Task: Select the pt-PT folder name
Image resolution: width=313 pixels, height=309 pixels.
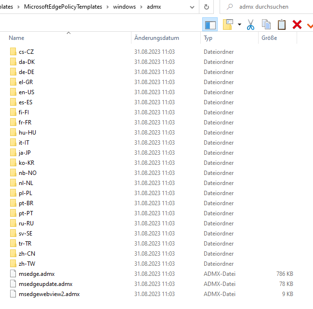Action: (x=26, y=213)
